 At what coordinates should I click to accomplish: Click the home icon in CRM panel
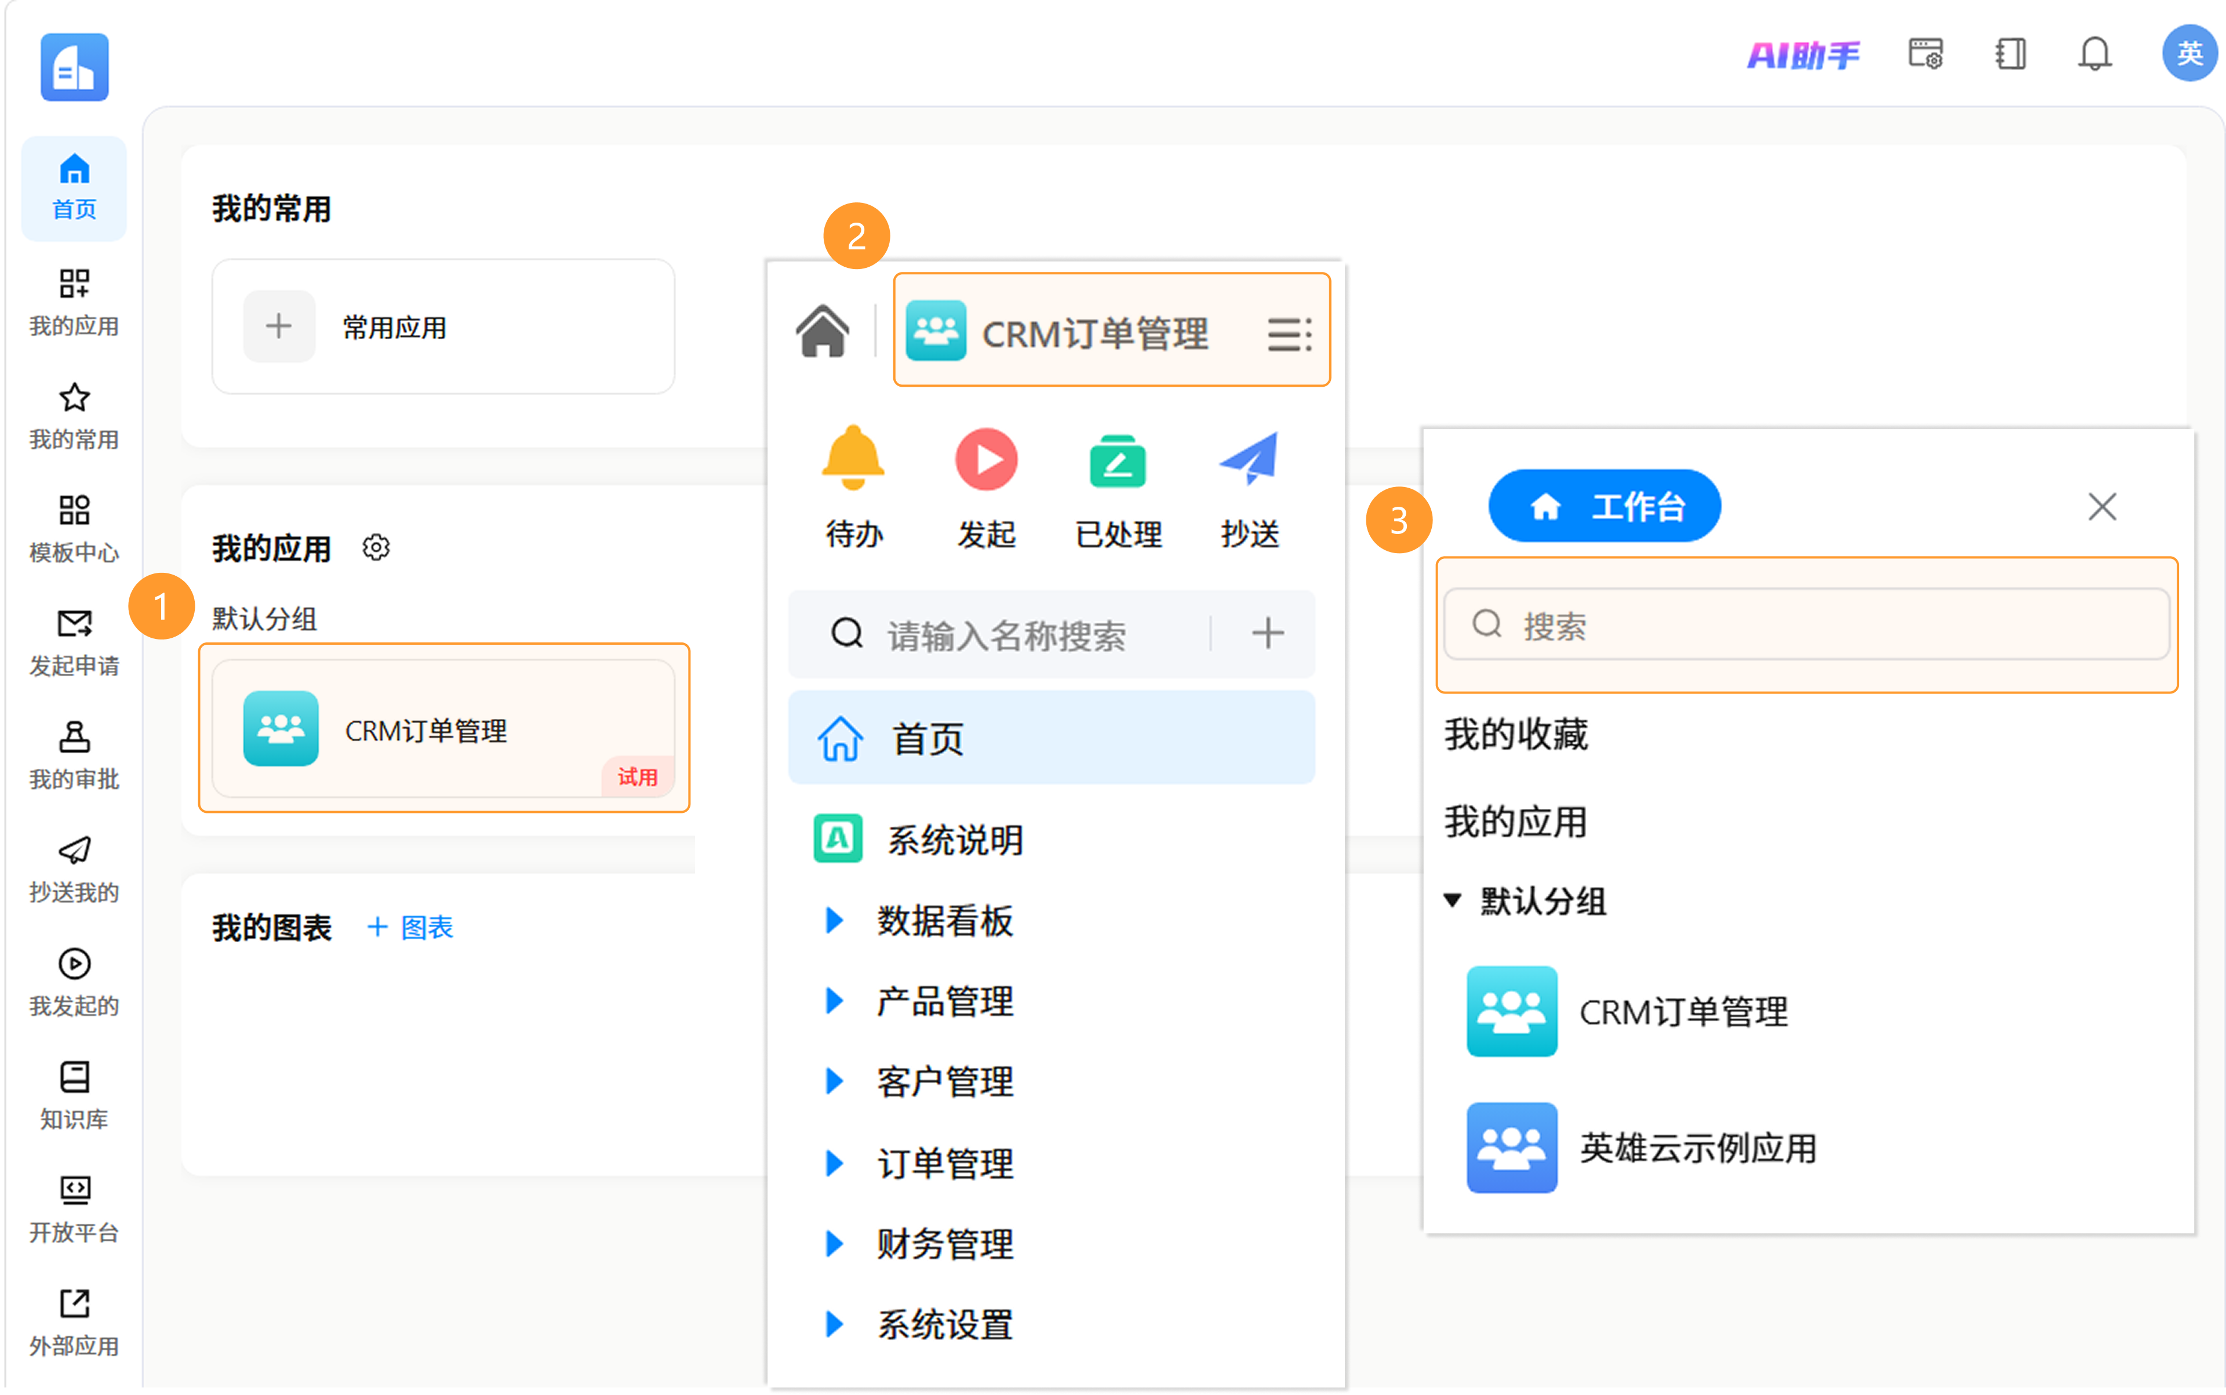click(x=822, y=330)
